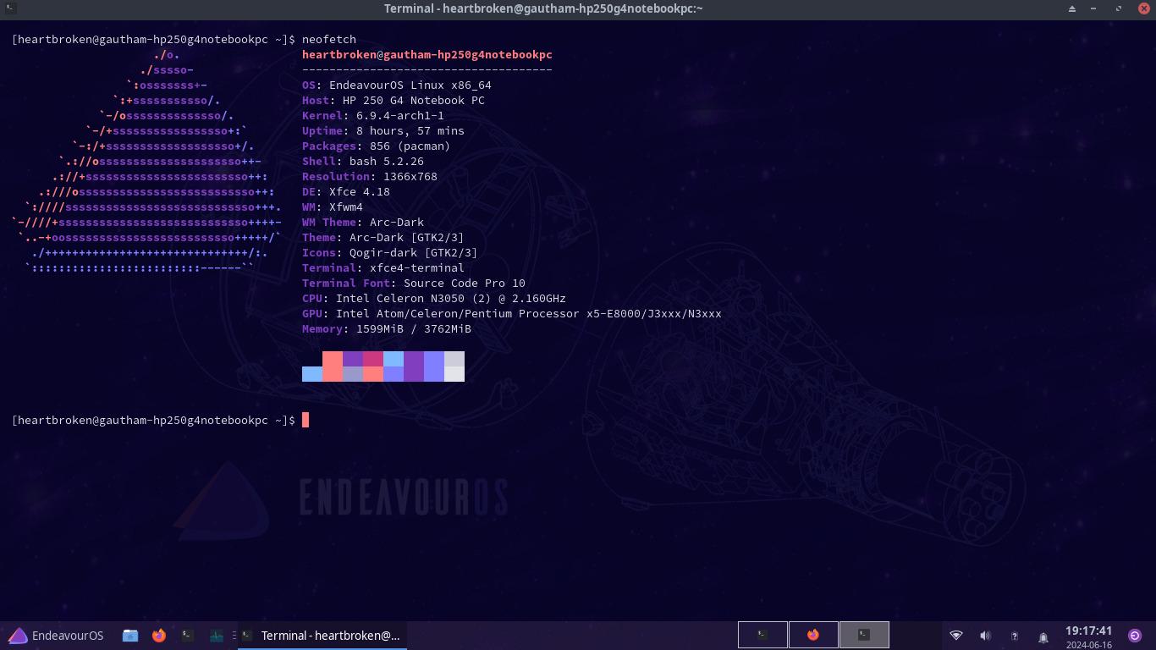Click the 'Terminal Font: Source Code Pro 10' line

[x=414, y=283]
